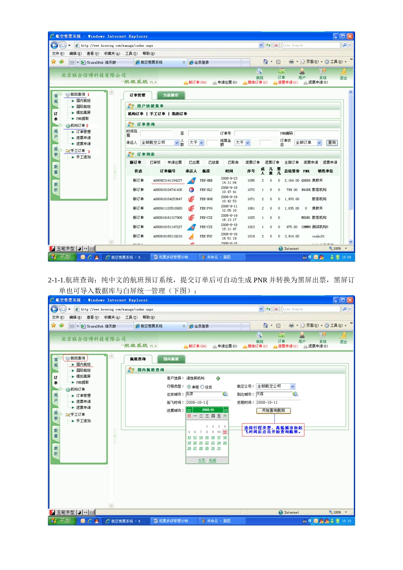This screenshot has height=570, width=403.
Task: Click the airline logo in order row A080923141104227
Action: coord(191,181)
